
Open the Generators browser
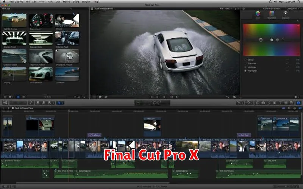[286, 103]
